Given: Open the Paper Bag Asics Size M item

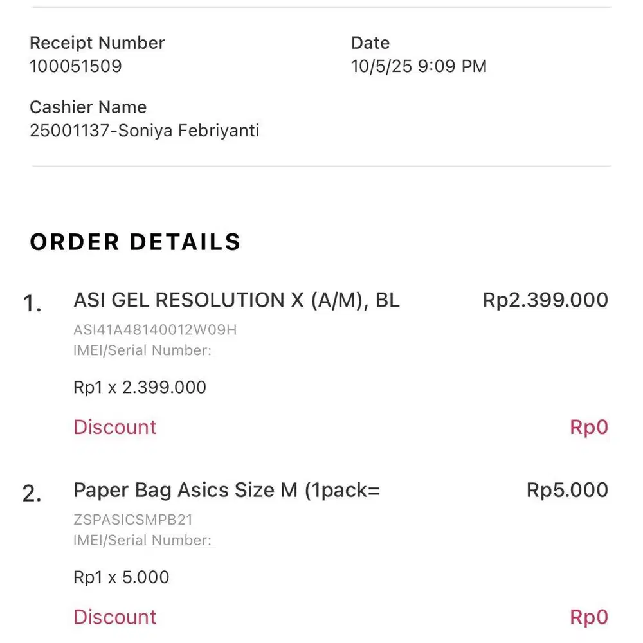Looking at the screenshot, I should 226,490.
